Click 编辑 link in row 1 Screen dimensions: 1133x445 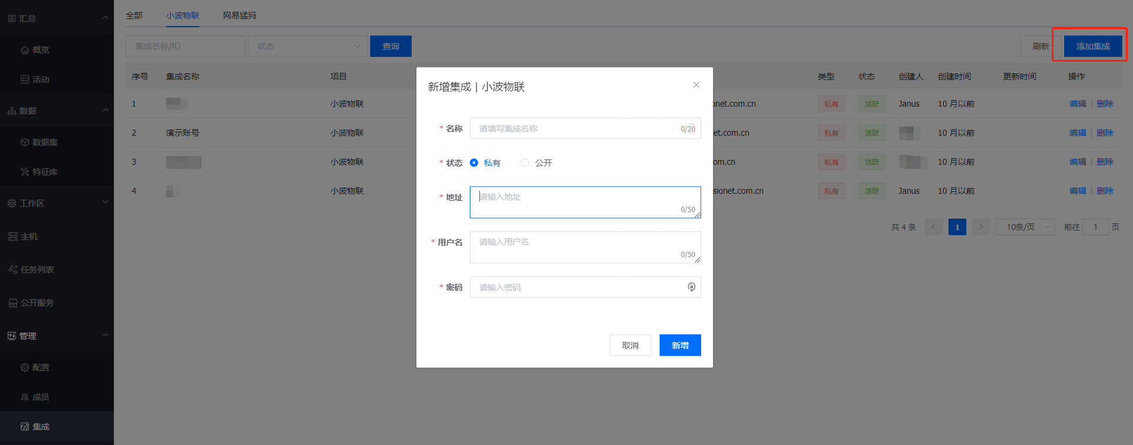[1078, 104]
